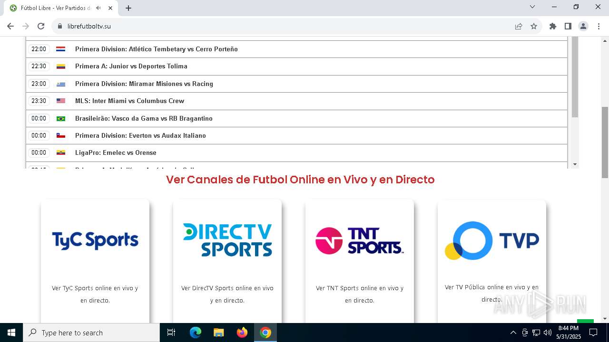609x342 pixels.
Task: Open Task View on the taskbar
Action: click(171, 332)
